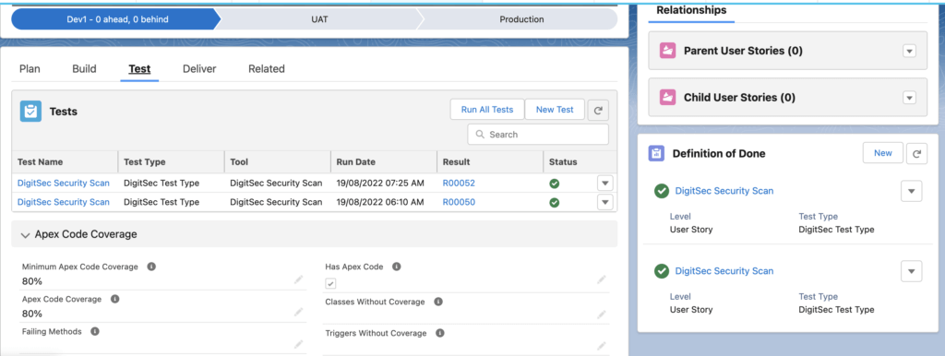Open DigitSec Security Scan test run 07:25 AM
The image size is (945, 356).
[64, 184]
